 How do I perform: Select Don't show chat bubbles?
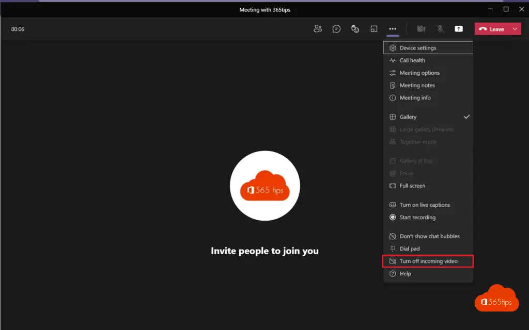pos(428,236)
